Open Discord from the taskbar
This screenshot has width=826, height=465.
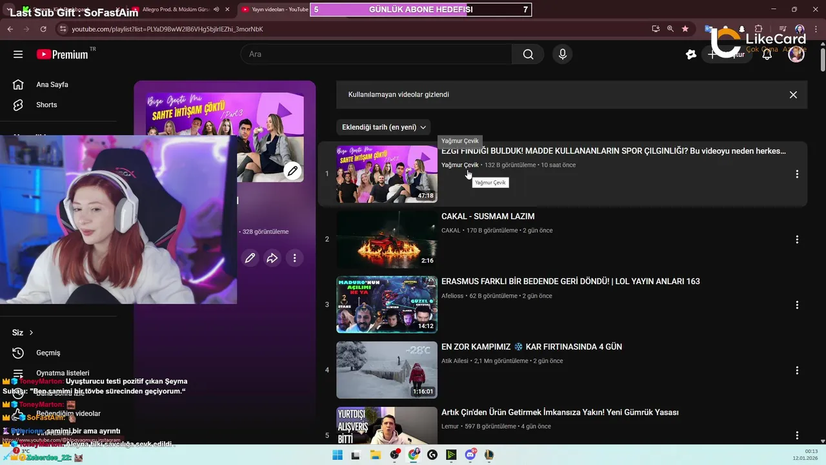coord(470,455)
